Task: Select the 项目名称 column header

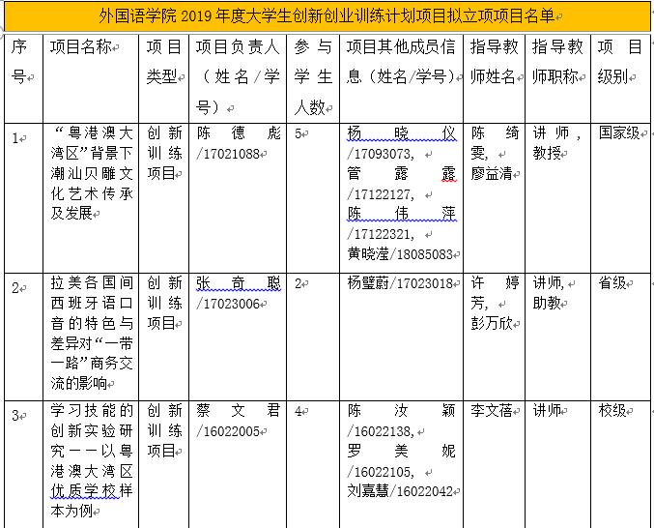Action: tap(82, 47)
